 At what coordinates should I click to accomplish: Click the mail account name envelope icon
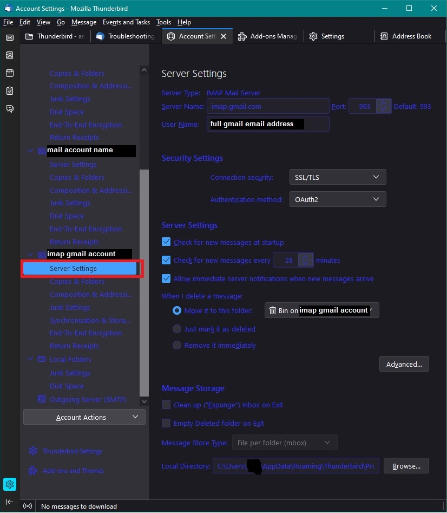[x=42, y=151]
